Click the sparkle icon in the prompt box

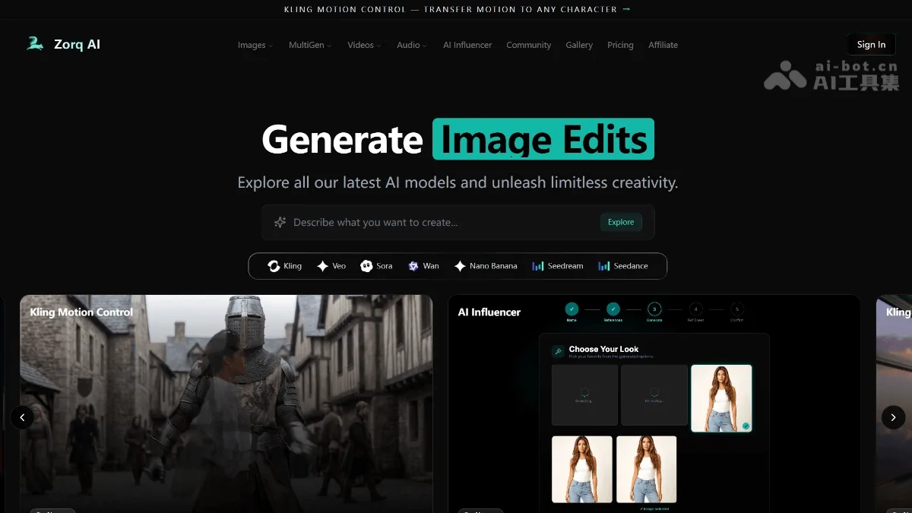[x=280, y=222]
